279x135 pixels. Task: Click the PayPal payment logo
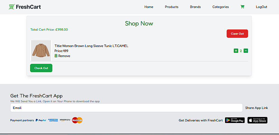pos(41,120)
